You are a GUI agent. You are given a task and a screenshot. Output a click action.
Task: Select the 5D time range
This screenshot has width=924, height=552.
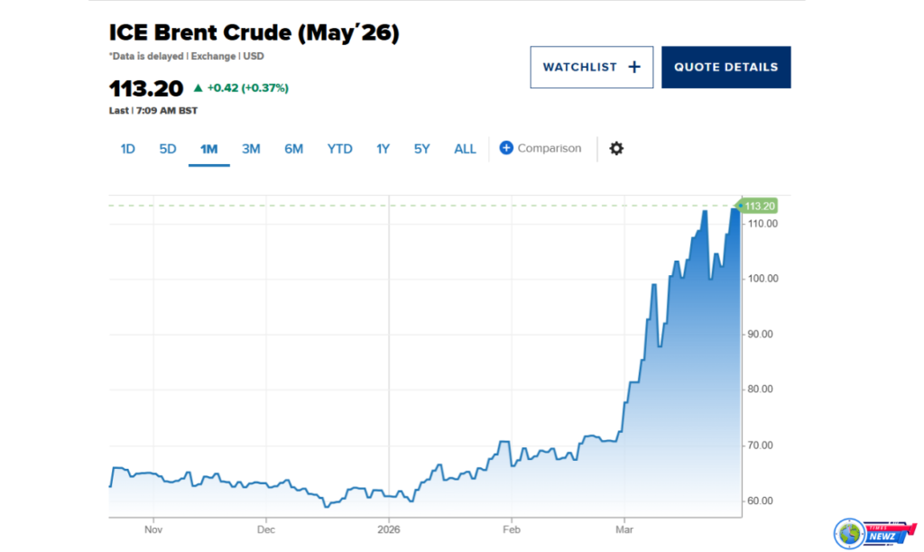[168, 149]
